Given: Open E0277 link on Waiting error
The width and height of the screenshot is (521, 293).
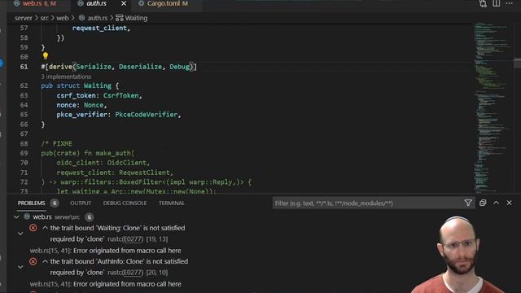Looking at the screenshot, I should point(133,239).
